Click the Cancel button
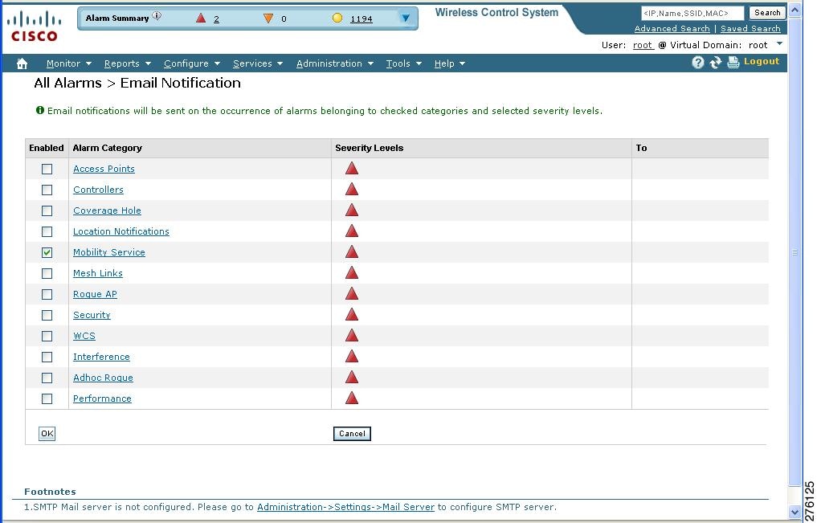This screenshot has width=817, height=523. point(352,433)
